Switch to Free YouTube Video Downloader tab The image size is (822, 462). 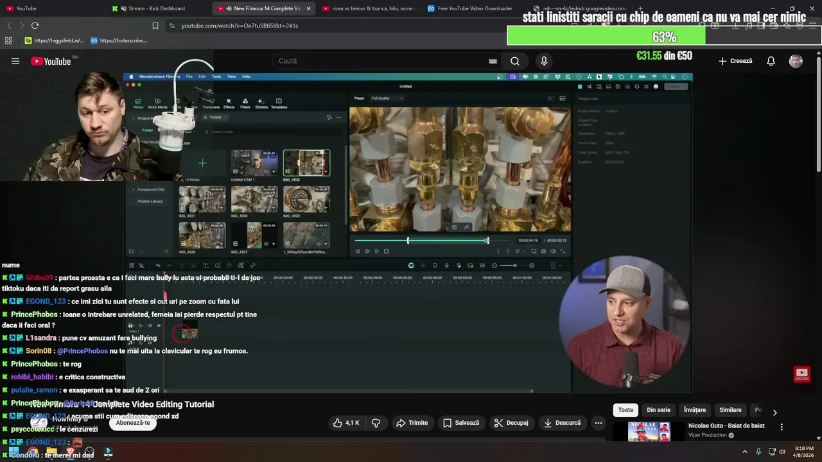click(475, 8)
